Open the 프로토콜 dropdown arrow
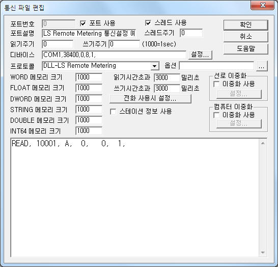 coord(155,66)
